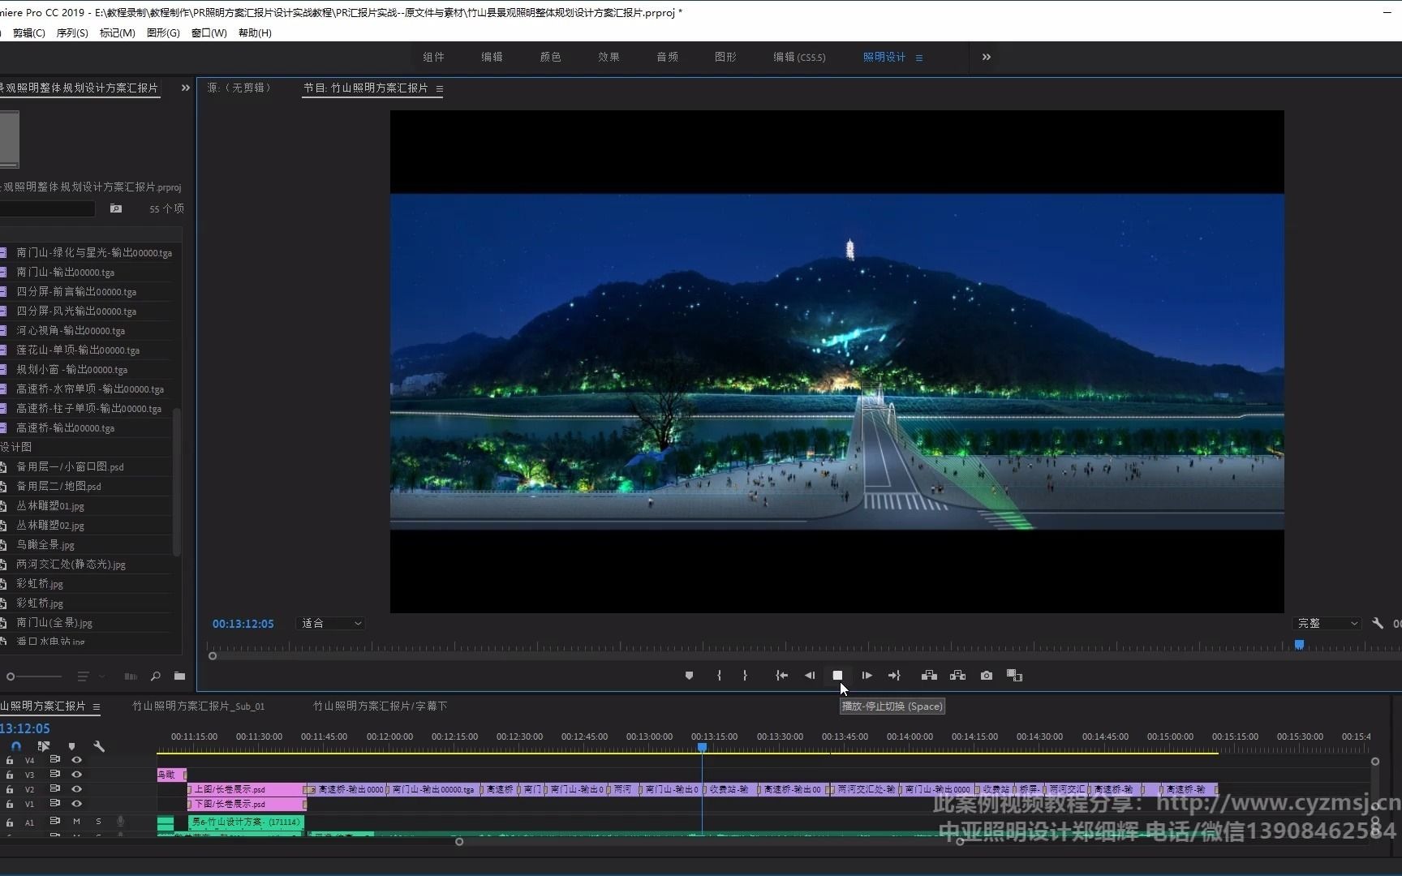Select the 上图/长卷展示.psd clip on V2
The height and width of the screenshot is (876, 1402).
pyautogui.click(x=247, y=789)
